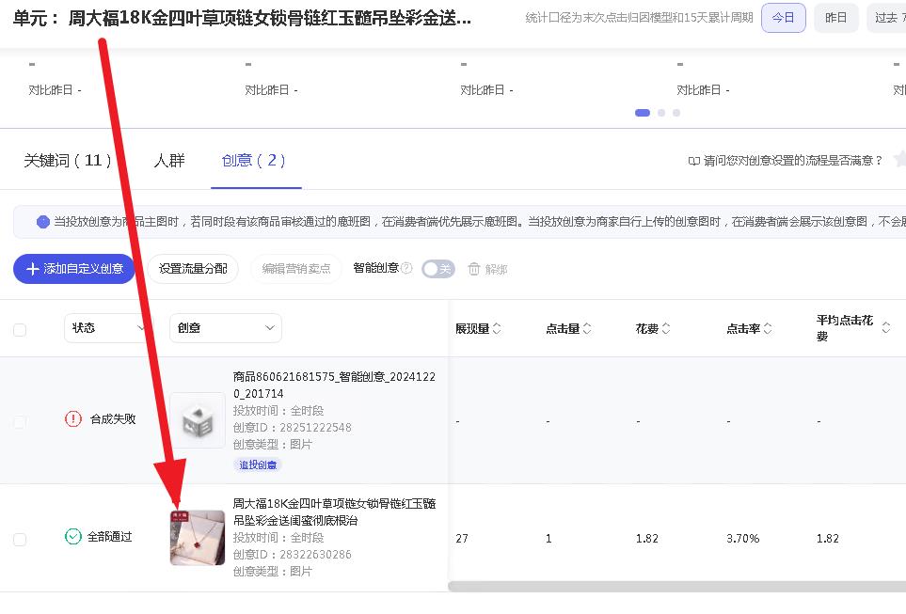Screen dimensions: 906x614
Task: Check the checkbox for 合成失败 row
Action: click(x=20, y=421)
